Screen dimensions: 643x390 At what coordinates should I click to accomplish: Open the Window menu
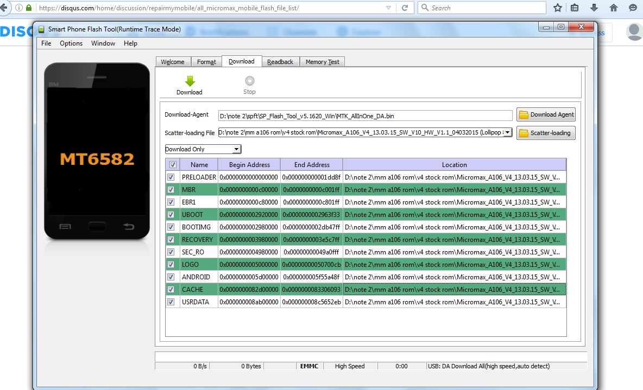tap(103, 43)
